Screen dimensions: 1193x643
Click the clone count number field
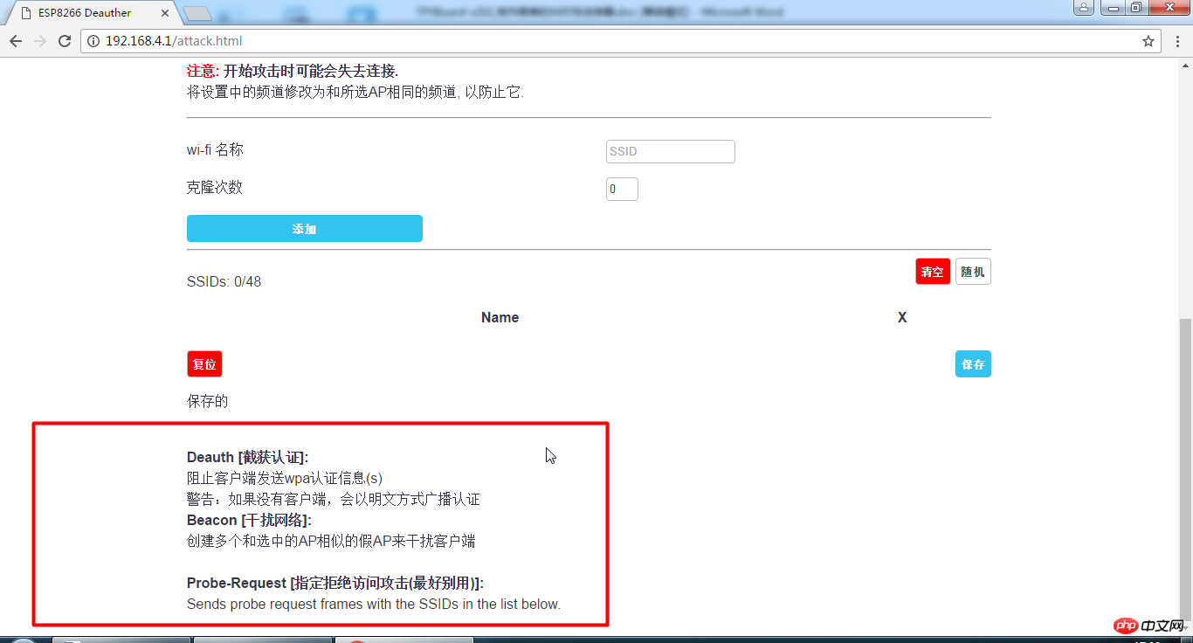tap(622, 189)
